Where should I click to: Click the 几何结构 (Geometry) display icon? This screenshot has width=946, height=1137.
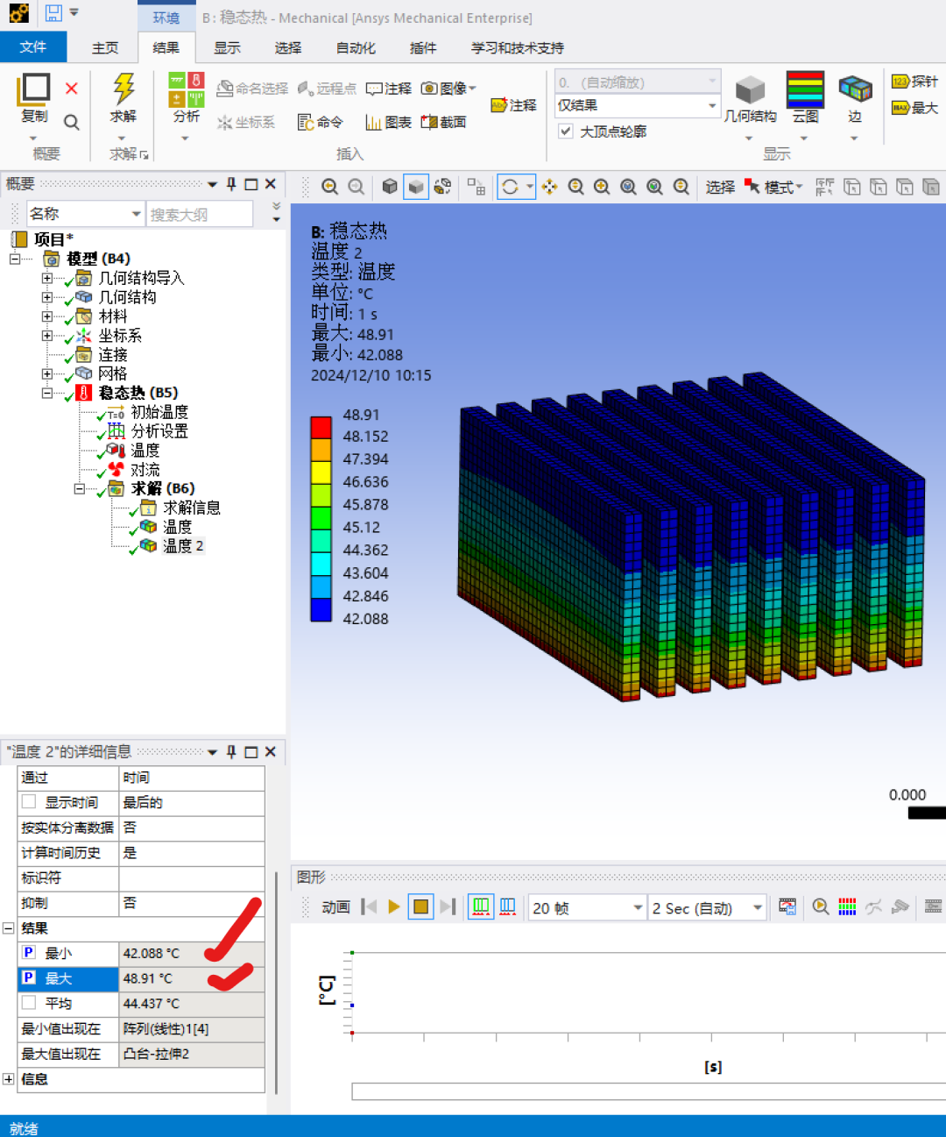coord(750,90)
